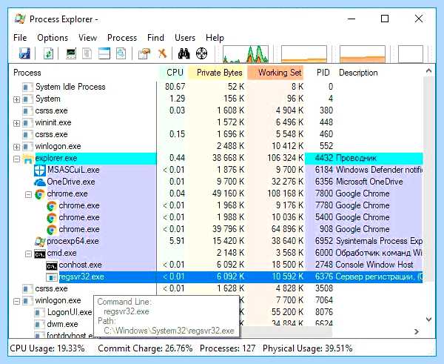Select the chrome.exe row with PID 908
This screenshot has width=444, height=364.
215,229
